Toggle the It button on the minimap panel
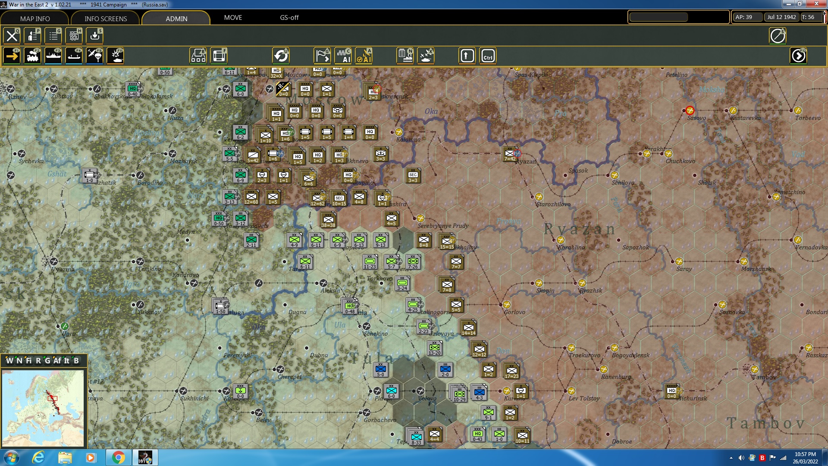Viewport: 828px width, 466px height. coord(67,361)
